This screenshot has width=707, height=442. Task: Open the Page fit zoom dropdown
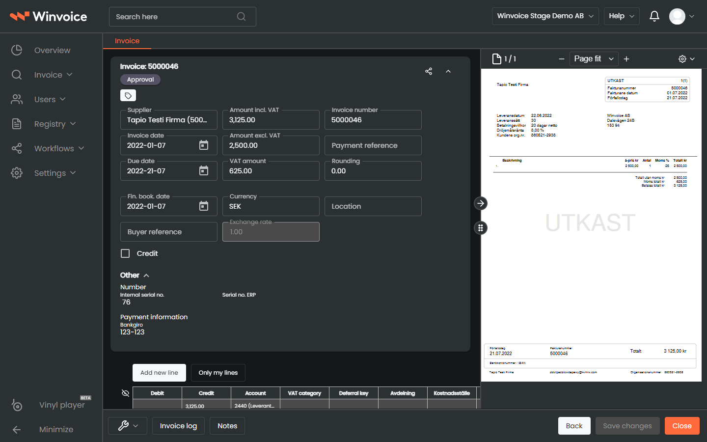(x=594, y=59)
